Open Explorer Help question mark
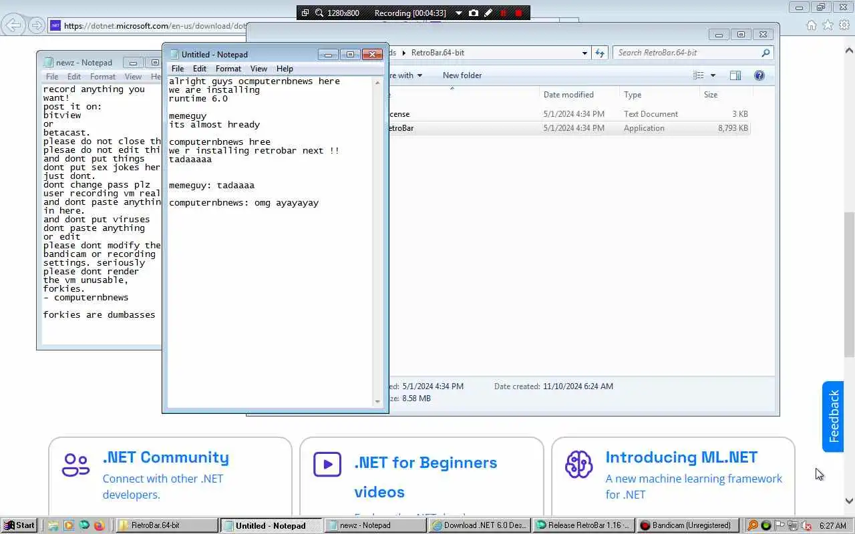The image size is (855, 534). [x=759, y=75]
